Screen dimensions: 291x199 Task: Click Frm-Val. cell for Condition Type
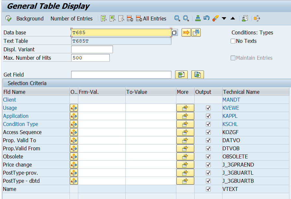[102, 124]
